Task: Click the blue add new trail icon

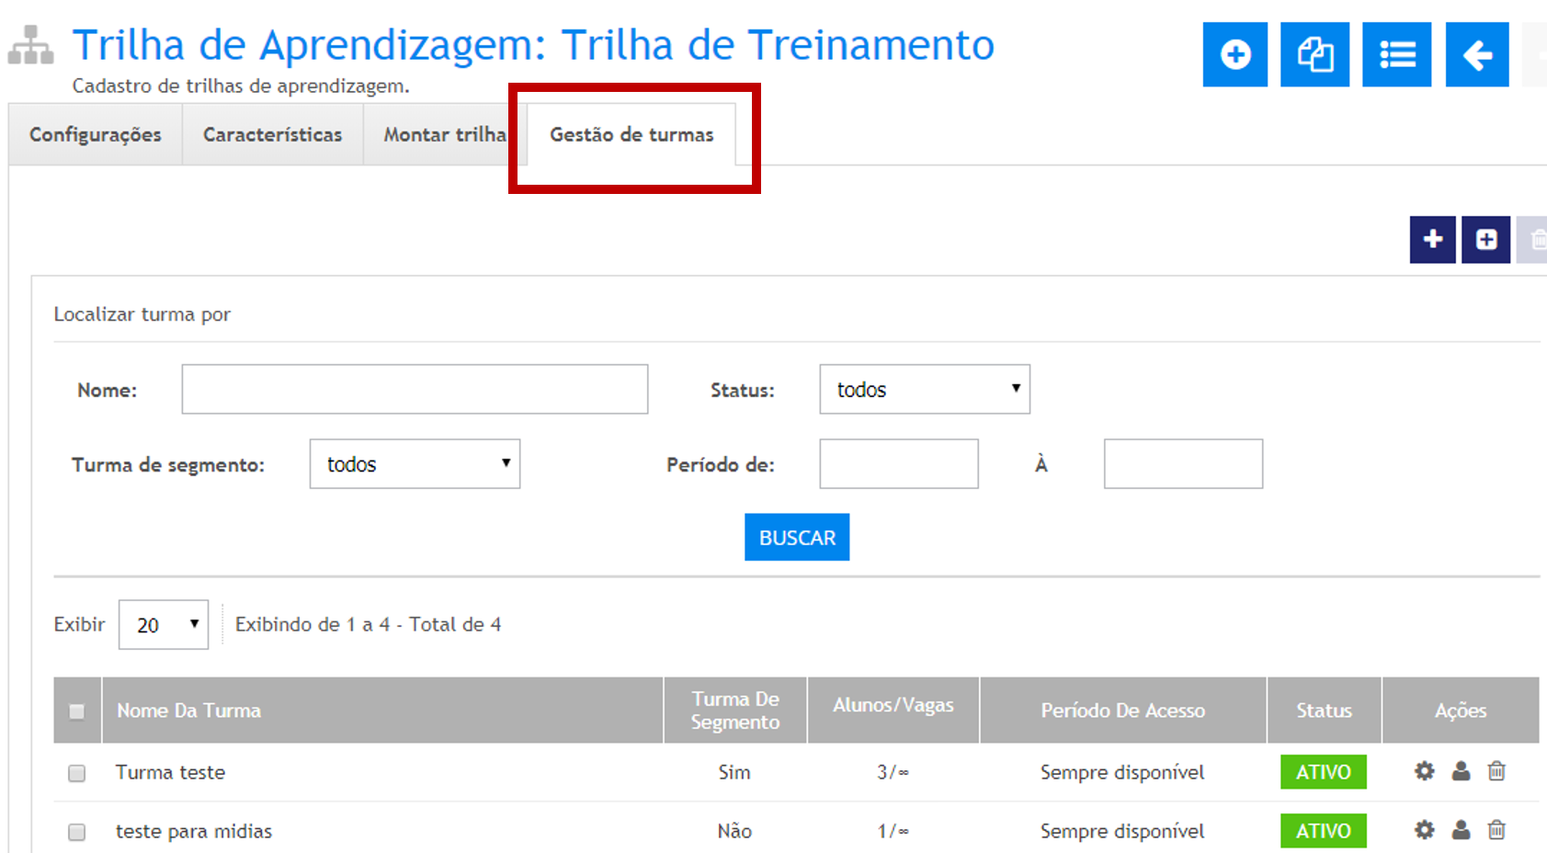Action: point(1234,55)
